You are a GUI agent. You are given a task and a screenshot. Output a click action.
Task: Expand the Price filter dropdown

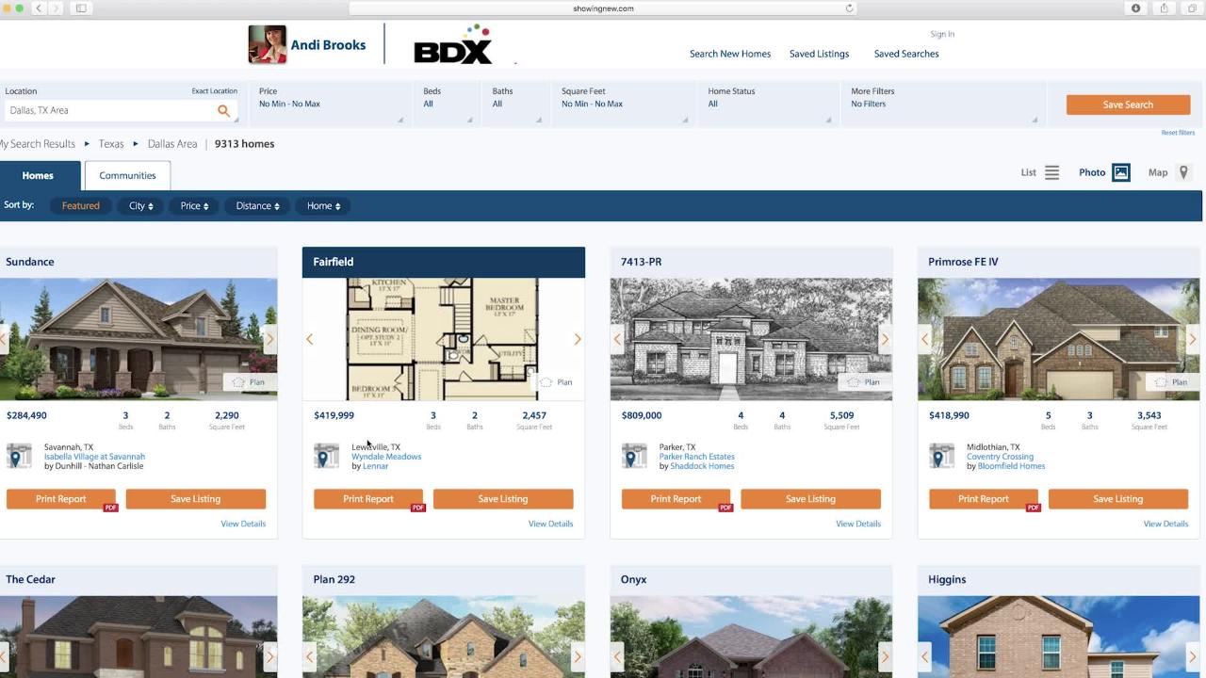tap(331, 104)
